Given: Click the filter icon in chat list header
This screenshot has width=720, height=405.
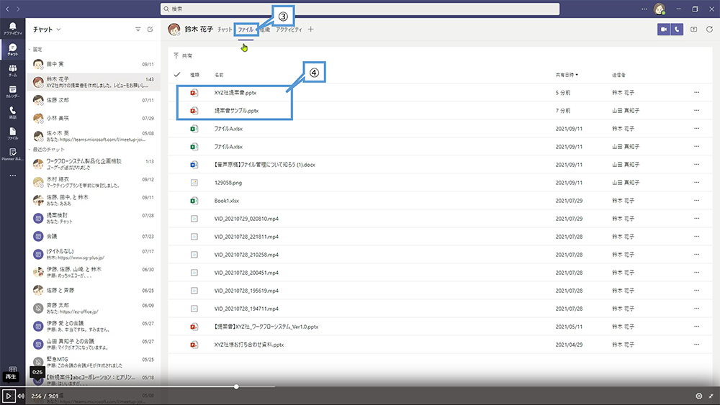Looking at the screenshot, I should 138,29.
